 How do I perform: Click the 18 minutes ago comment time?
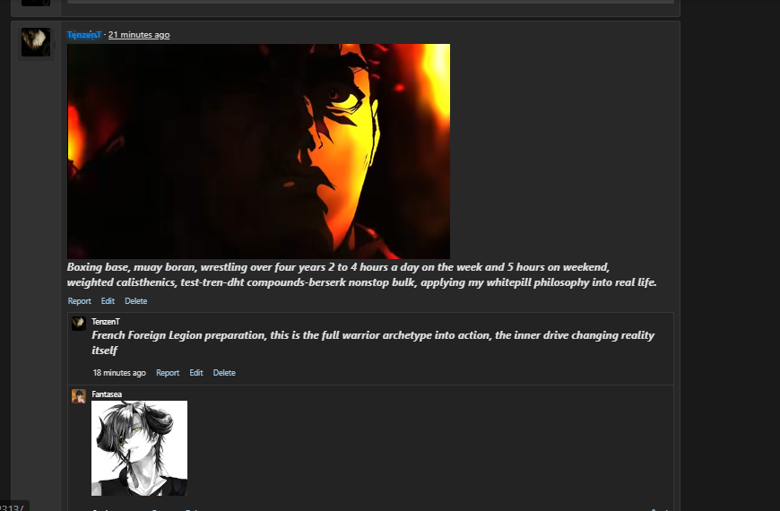[x=119, y=373]
